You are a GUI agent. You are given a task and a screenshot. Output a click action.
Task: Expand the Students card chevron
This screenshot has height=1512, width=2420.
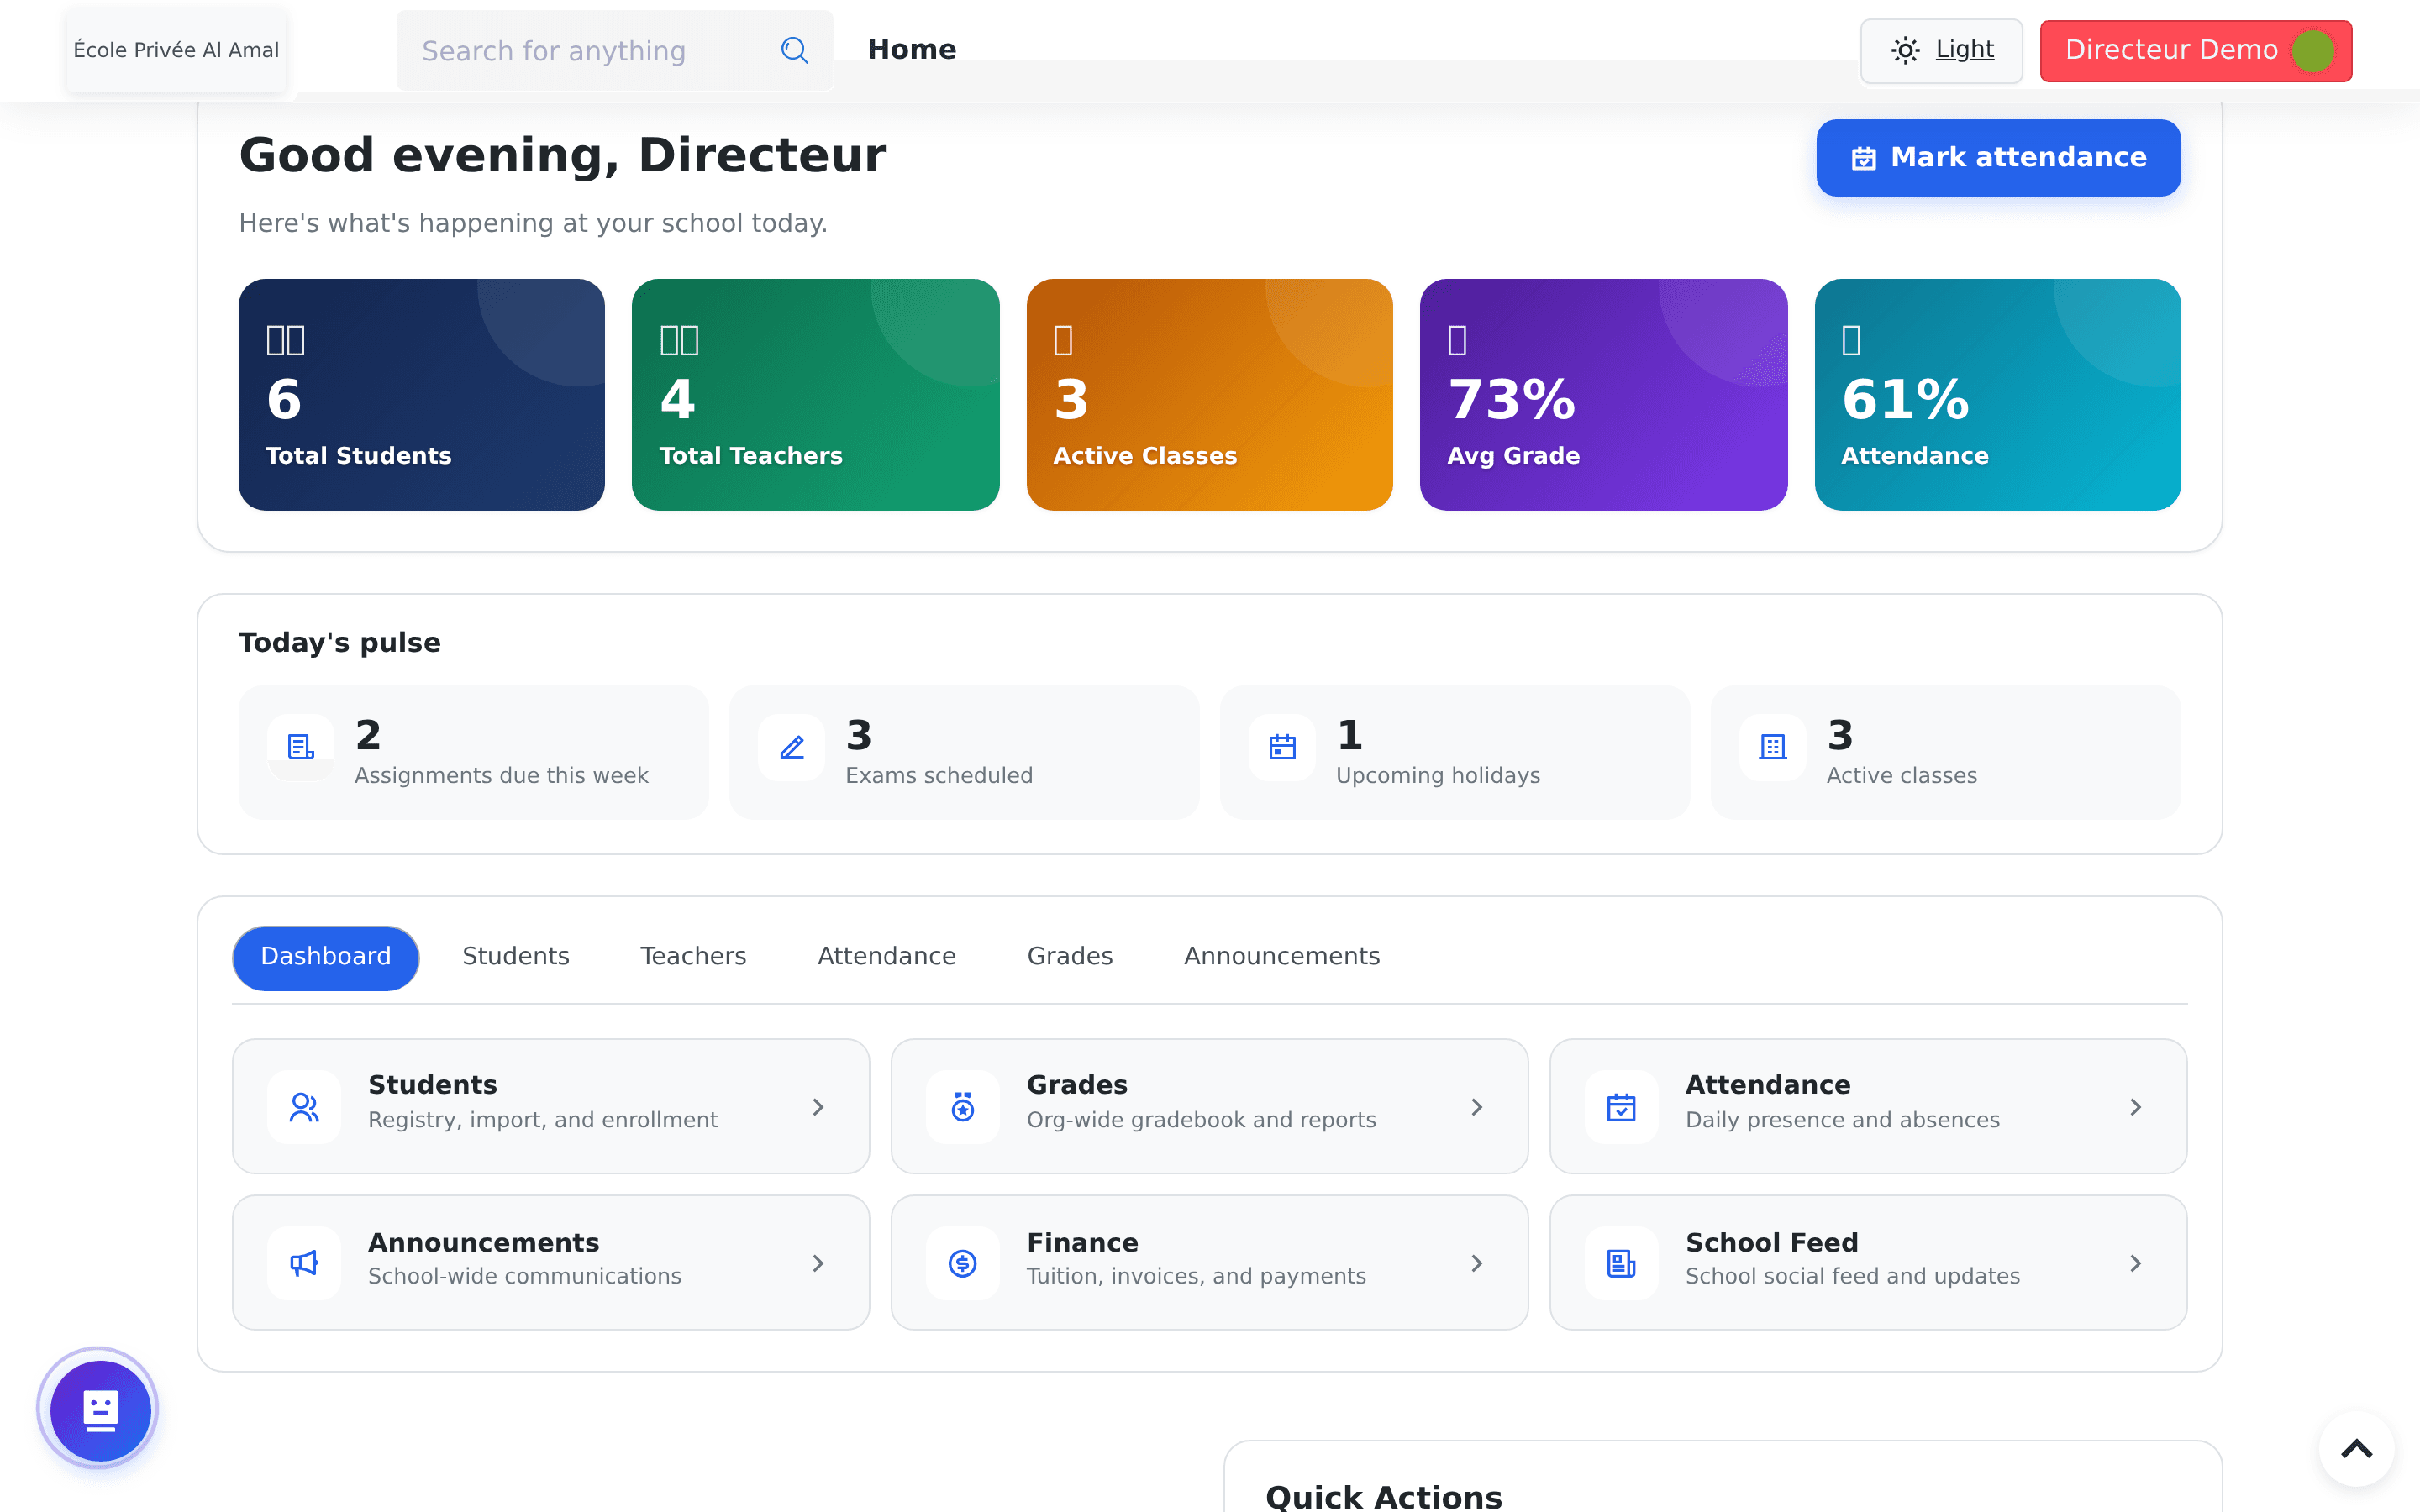click(x=818, y=1107)
